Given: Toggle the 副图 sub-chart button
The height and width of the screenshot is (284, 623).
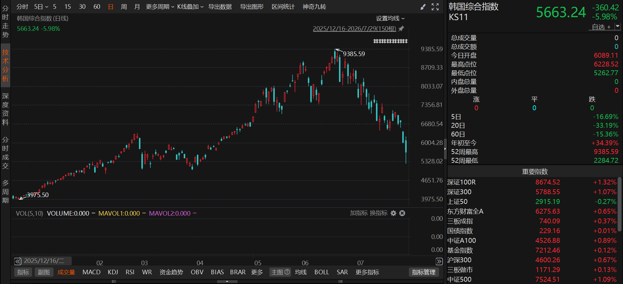Looking at the screenshot, I should (44, 272).
